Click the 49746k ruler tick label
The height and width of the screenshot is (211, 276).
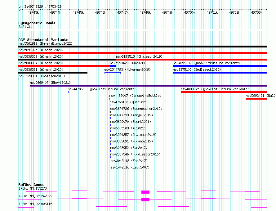[x=100, y=12]
